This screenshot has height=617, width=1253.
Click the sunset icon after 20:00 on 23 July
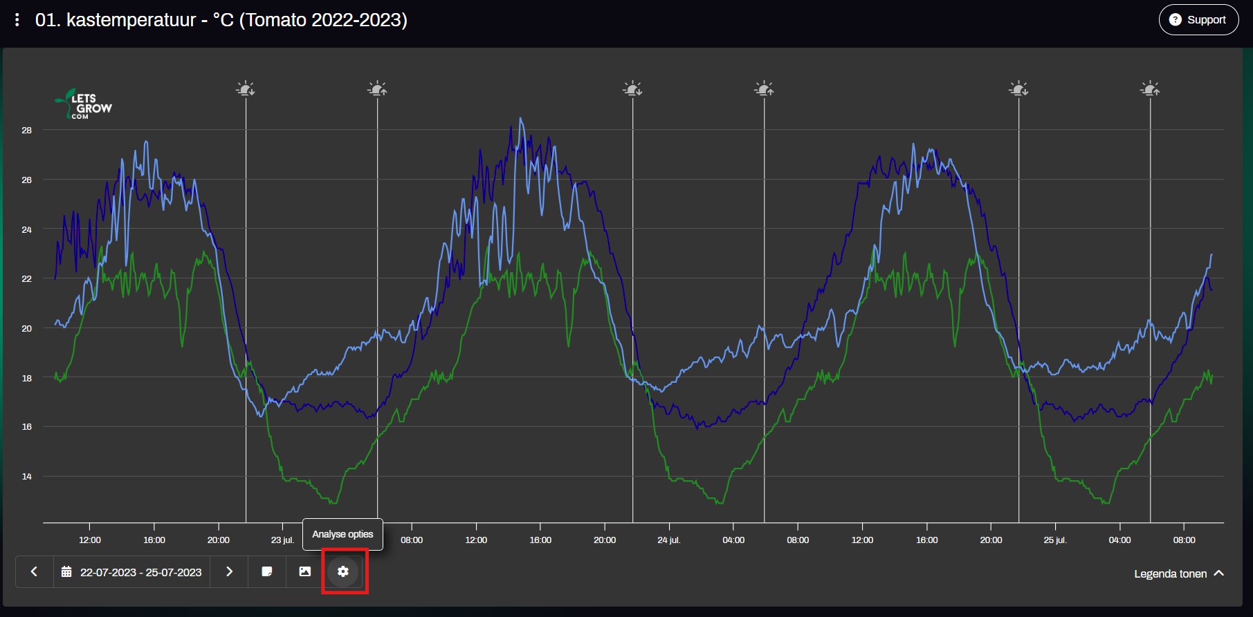point(632,89)
